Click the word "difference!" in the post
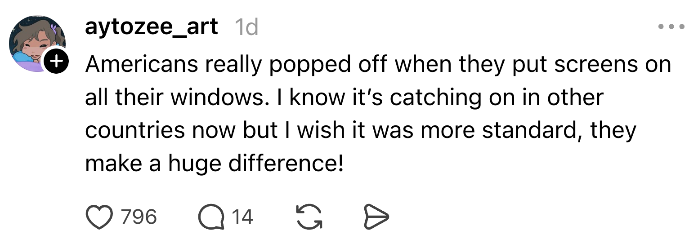The height and width of the screenshot is (248, 698). (x=286, y=164)
